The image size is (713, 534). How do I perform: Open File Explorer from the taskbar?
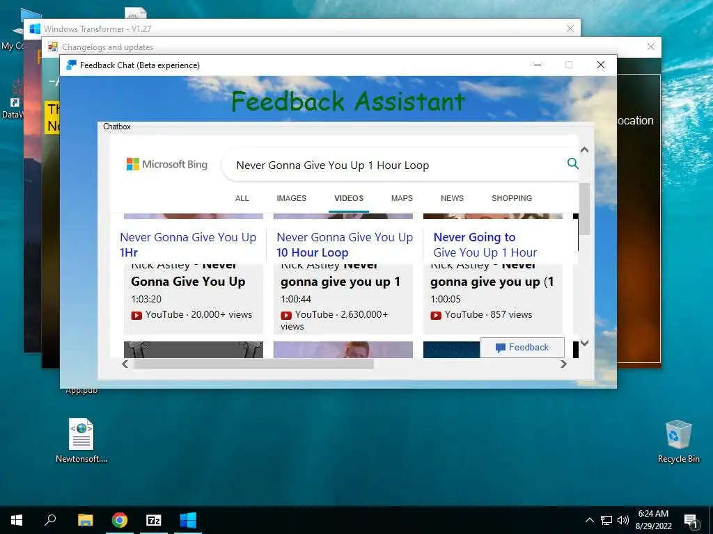[x=85, y=520]
